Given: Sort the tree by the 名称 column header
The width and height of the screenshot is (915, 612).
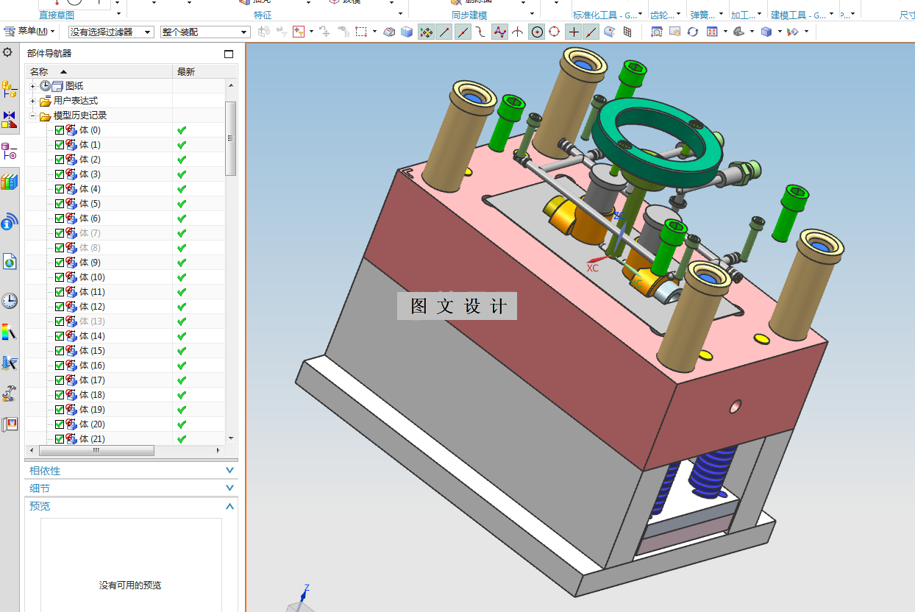Looking at the screenshot, I should point(40,71).
